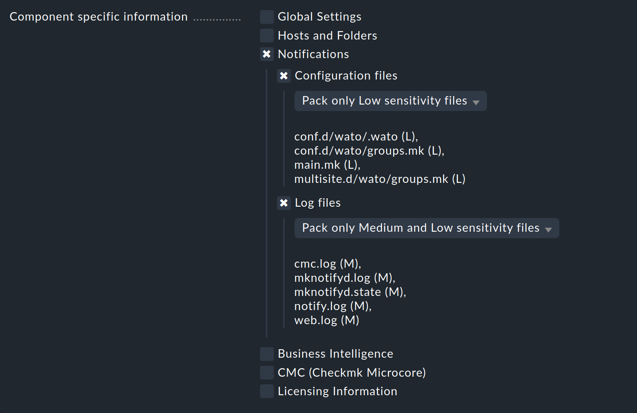Click multisite.d/wato/groups.mk (L) entry
637x413 pixels.
point(380,179)
